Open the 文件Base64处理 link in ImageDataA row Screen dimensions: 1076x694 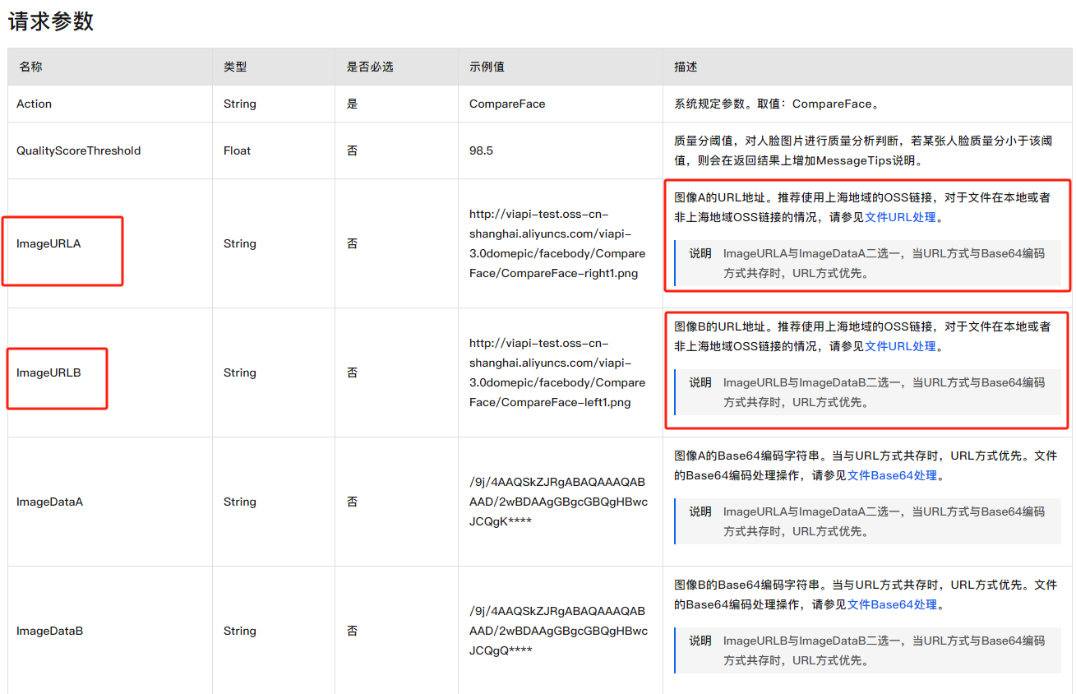tap(892, 476)
